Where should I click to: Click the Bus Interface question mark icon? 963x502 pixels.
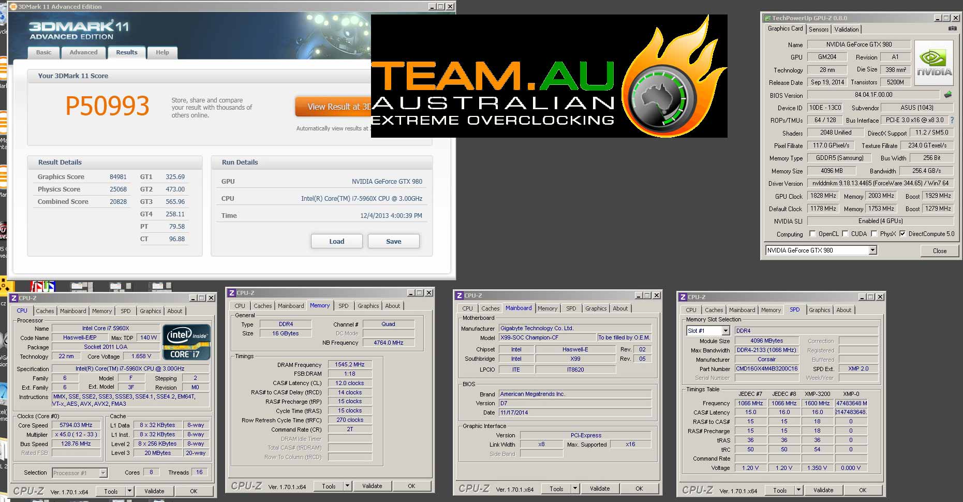pos(952,120)
